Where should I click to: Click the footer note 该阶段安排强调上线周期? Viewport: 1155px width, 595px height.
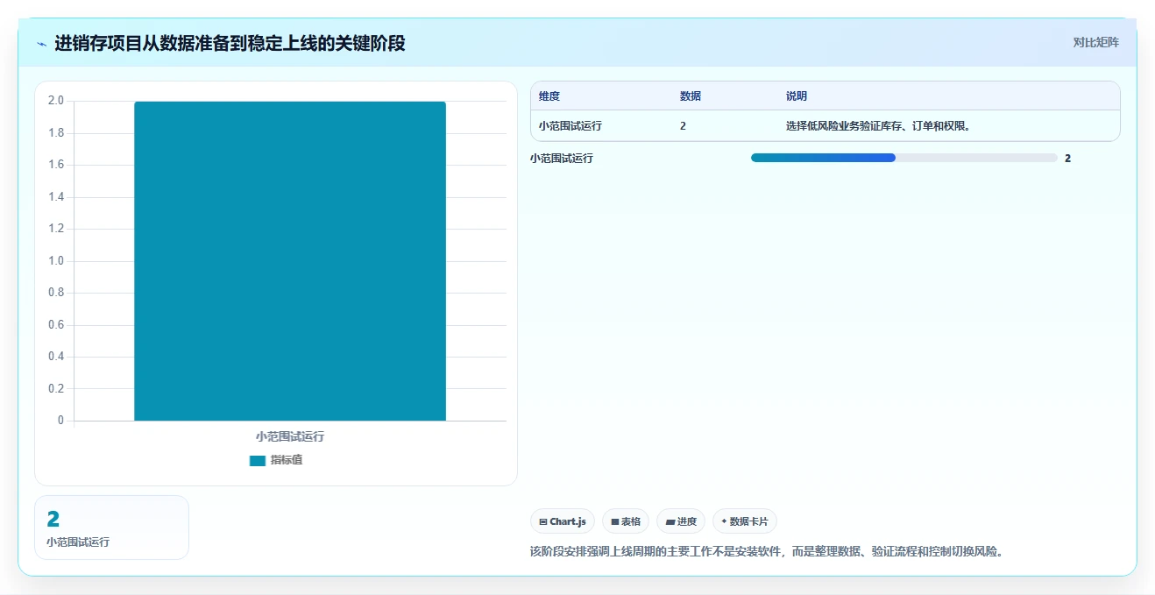click(767, 551)
